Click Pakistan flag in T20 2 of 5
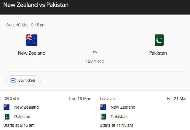190x130 pixels. point(7,117)
